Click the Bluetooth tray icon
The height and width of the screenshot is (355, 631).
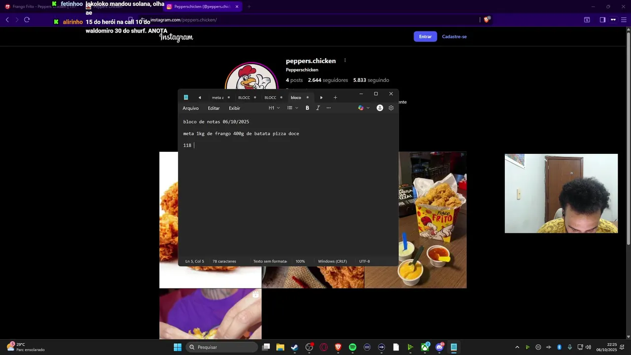[559, 347]
